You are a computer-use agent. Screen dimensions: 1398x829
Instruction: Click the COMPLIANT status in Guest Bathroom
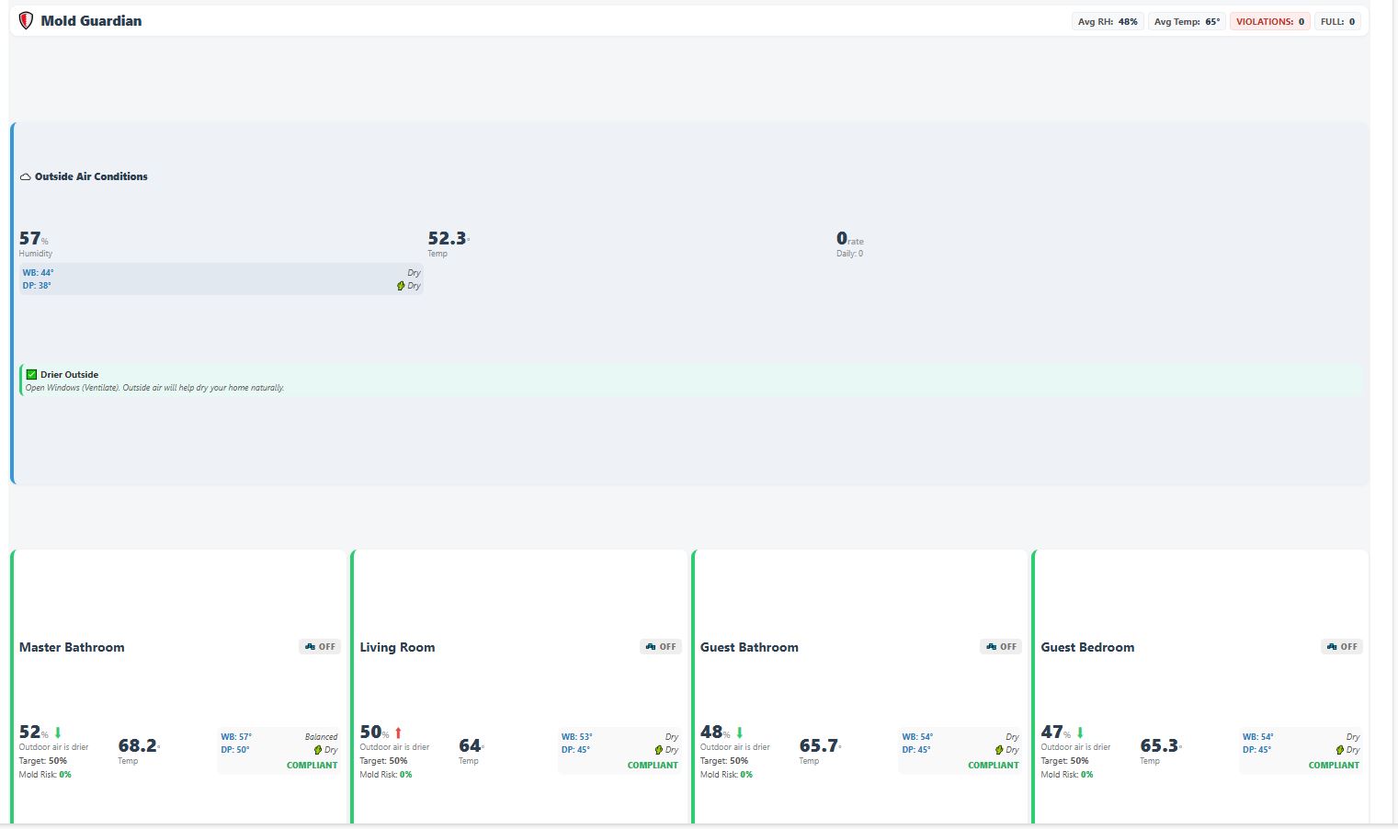click(x=993, y=765)
